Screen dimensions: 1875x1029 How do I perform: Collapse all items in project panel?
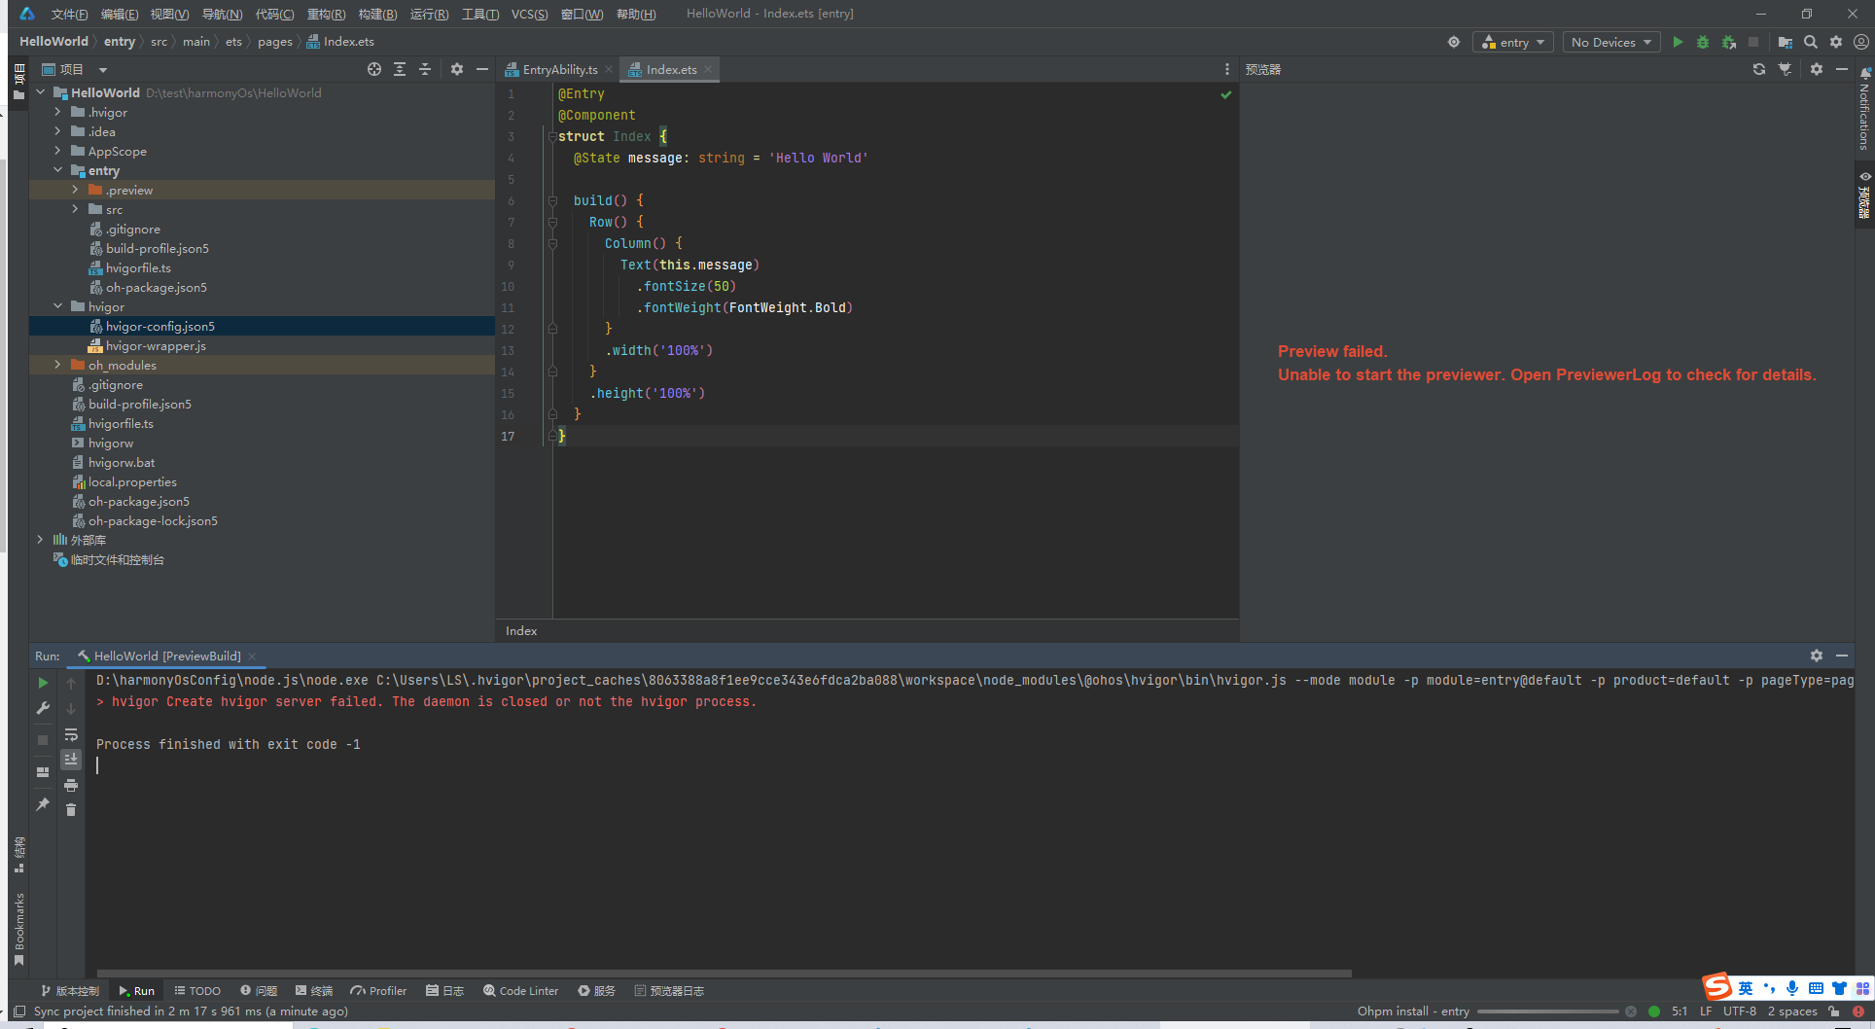(x=425, y=69)
